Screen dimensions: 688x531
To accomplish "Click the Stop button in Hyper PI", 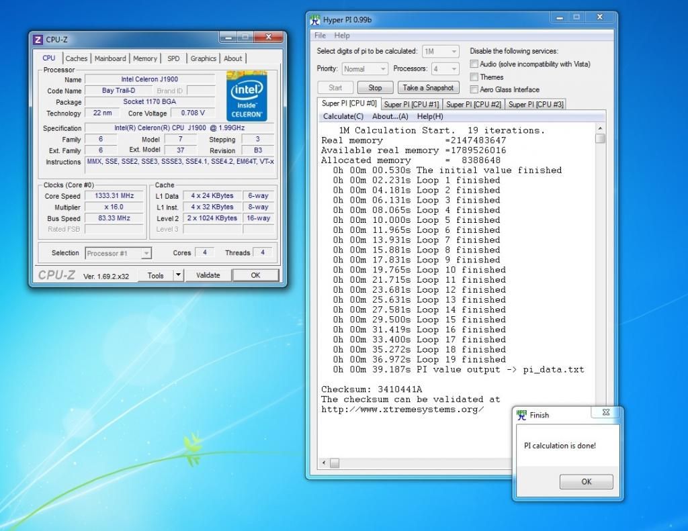I will pyautogui.click(x=375, y=88).
